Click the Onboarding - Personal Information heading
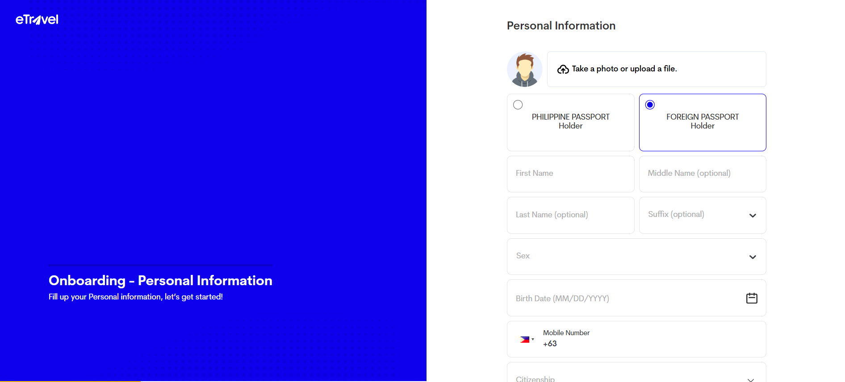This screenshot has height=382, width=845. point(160,280)
